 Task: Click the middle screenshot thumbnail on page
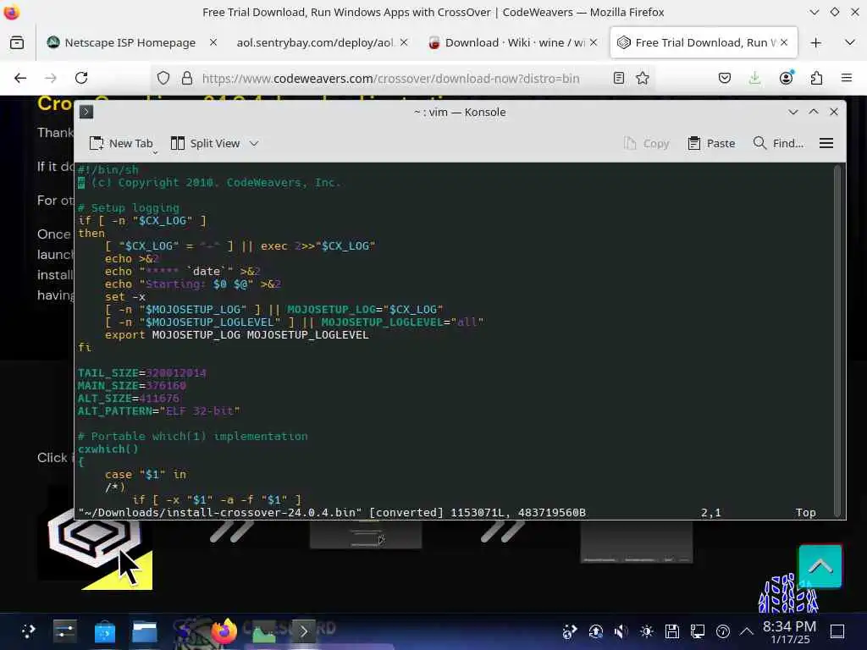[x=366, y=535]
